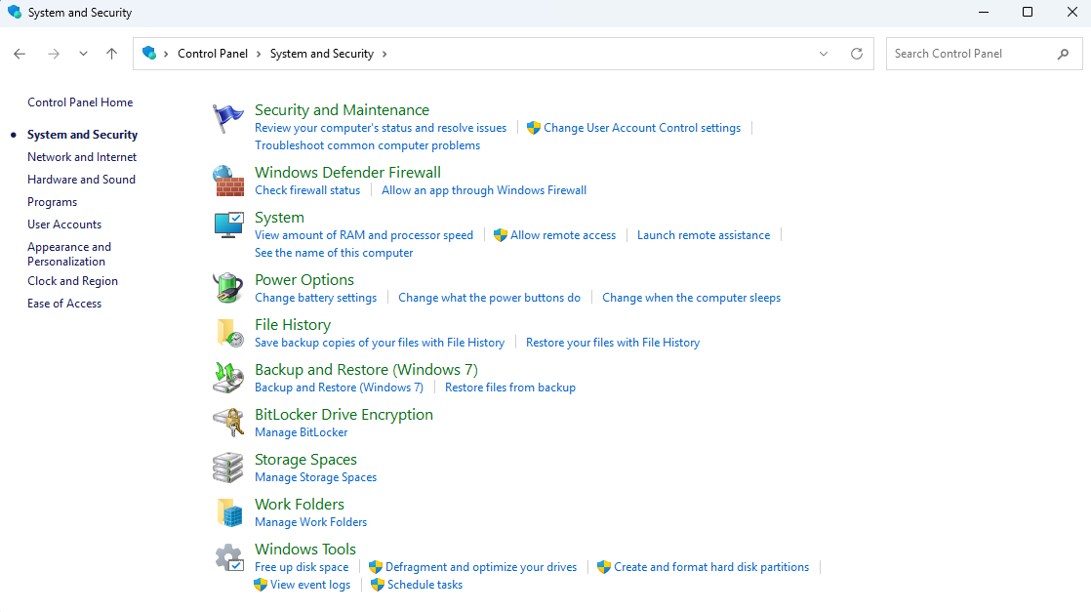Click the Refresh button in the address bar

[x=857, y=53]
